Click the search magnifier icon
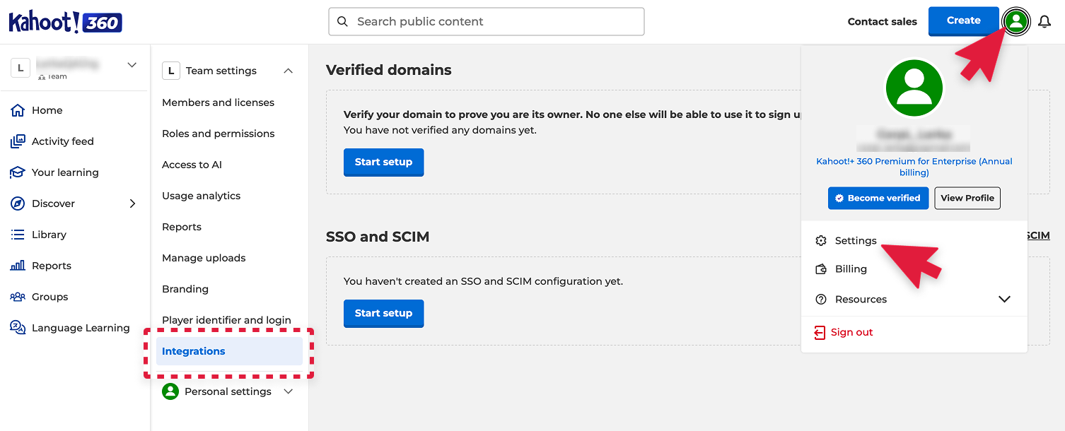The width and height of the screenshot is (1065, 431). point(342,22)
